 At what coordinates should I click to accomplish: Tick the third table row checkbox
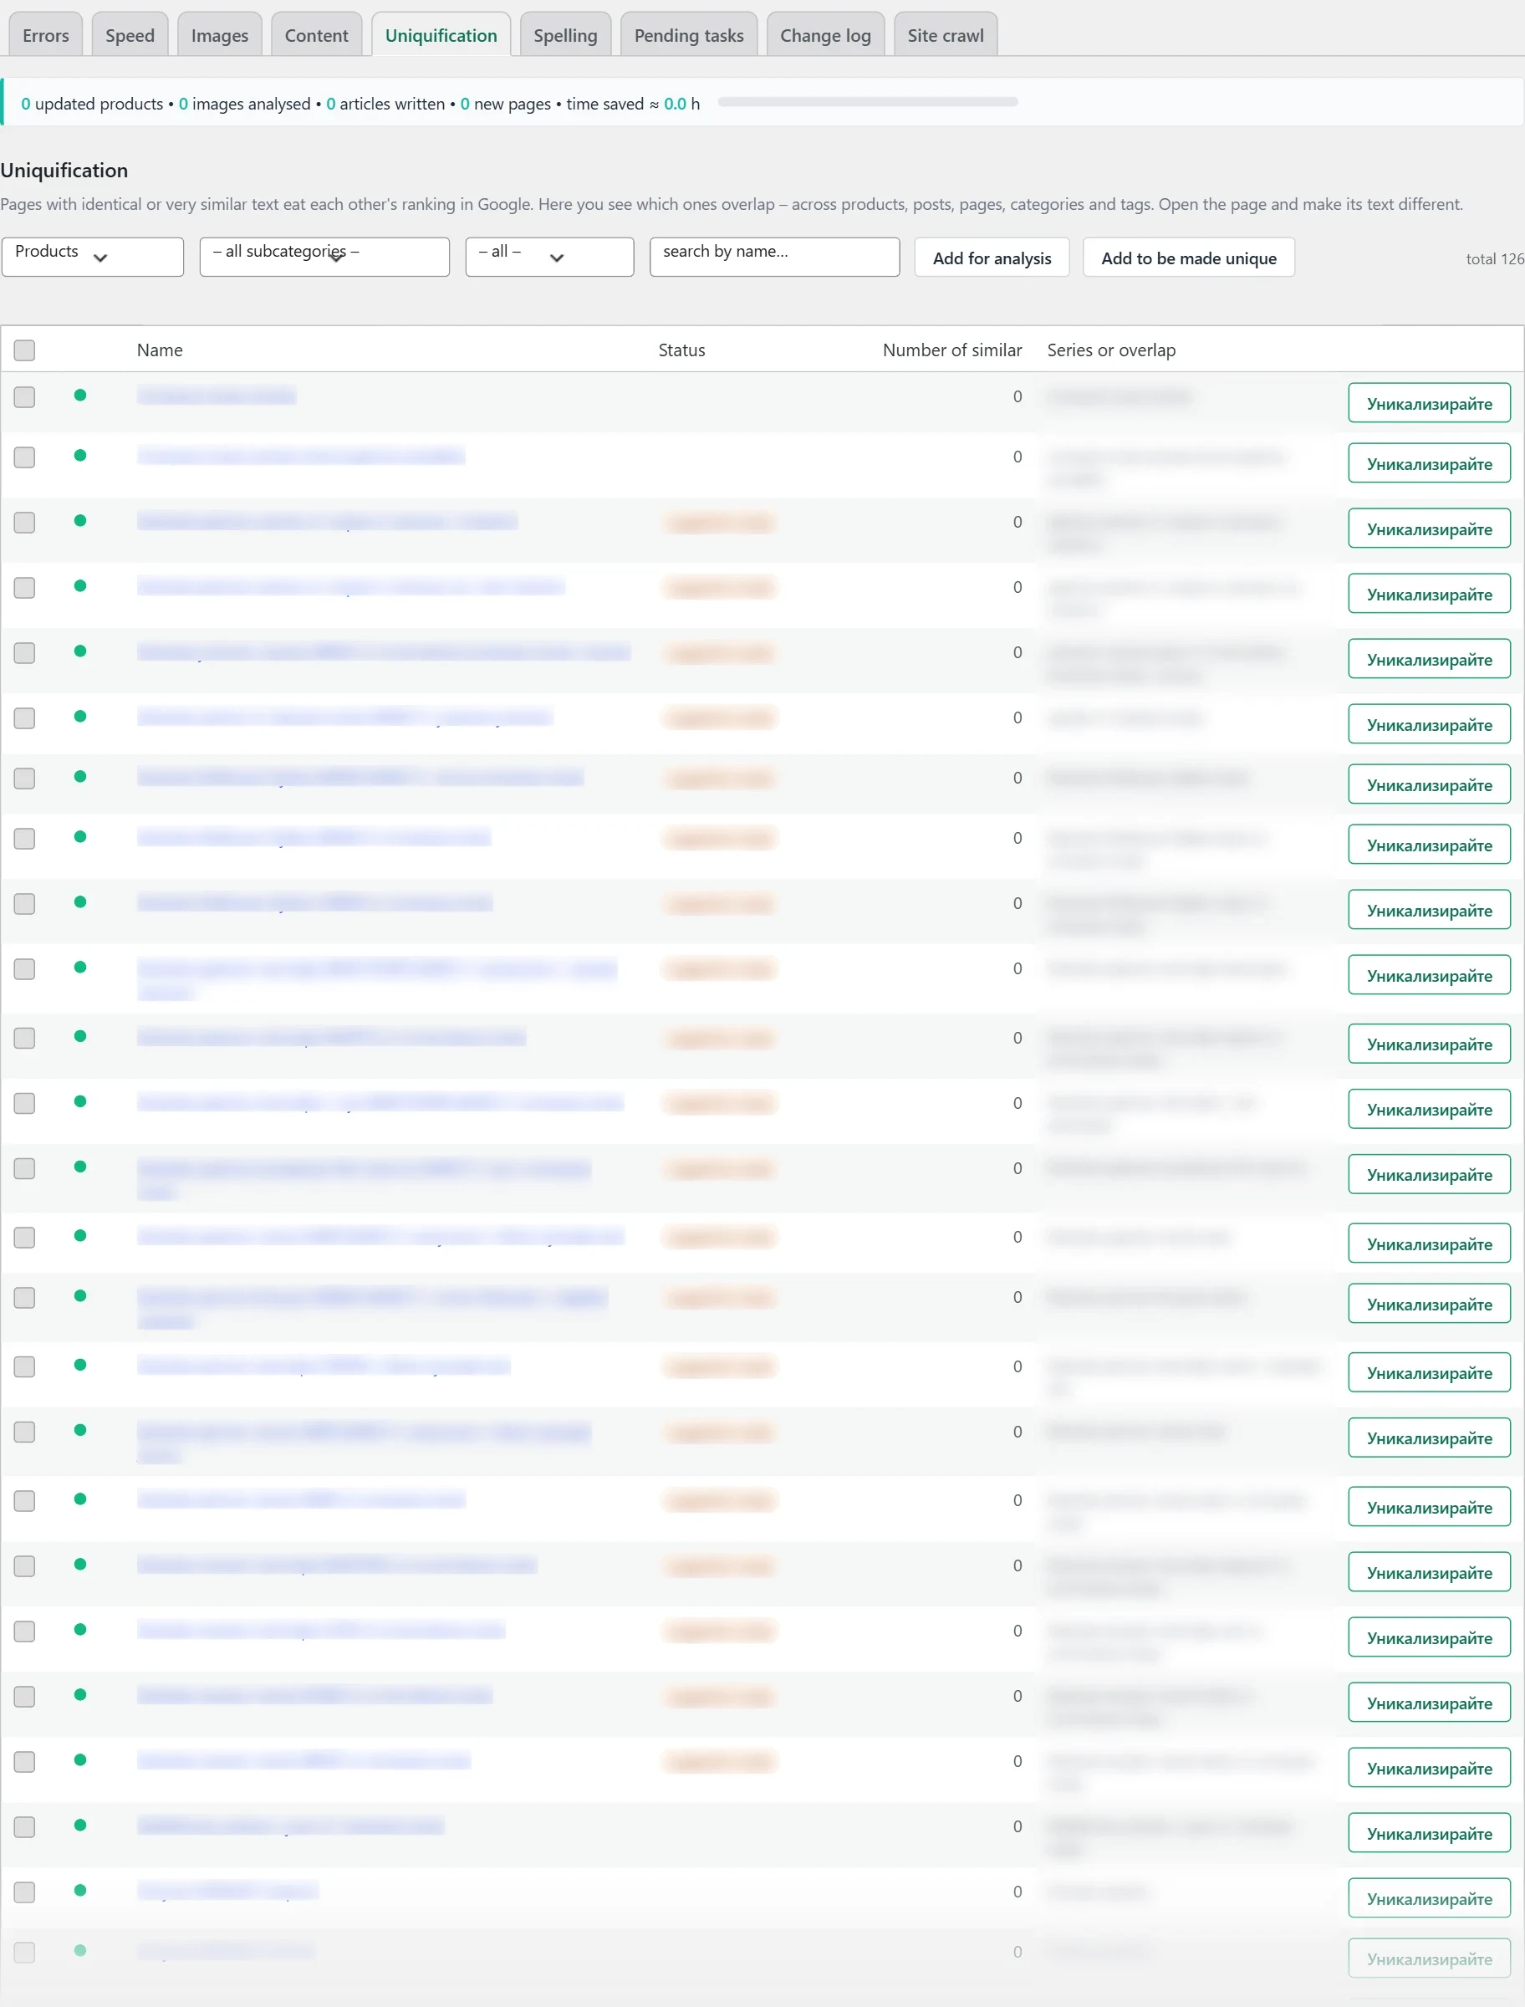(x=24, y=523)
